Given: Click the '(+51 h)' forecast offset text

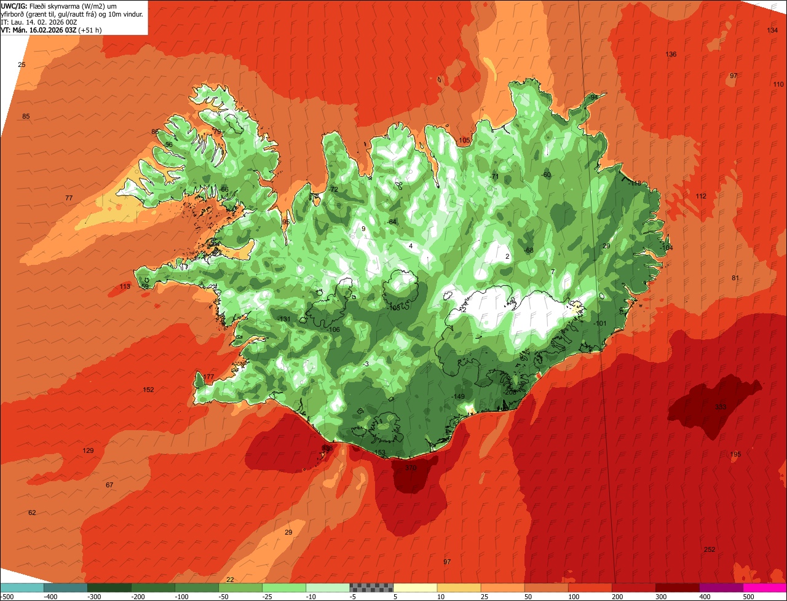Looking at the screenshot, I should click(x=89, y=29).
